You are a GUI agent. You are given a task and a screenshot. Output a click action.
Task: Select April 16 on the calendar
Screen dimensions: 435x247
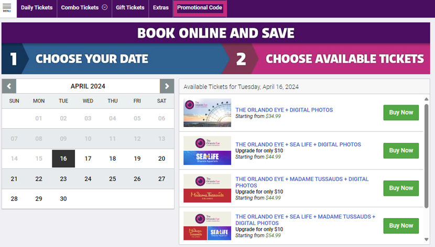coord(63,159)
